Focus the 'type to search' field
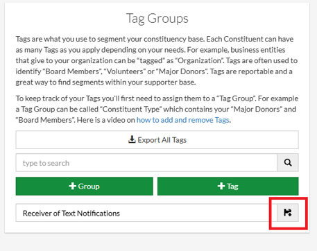This screenshot has width=317, height=251. coord(146,163)
